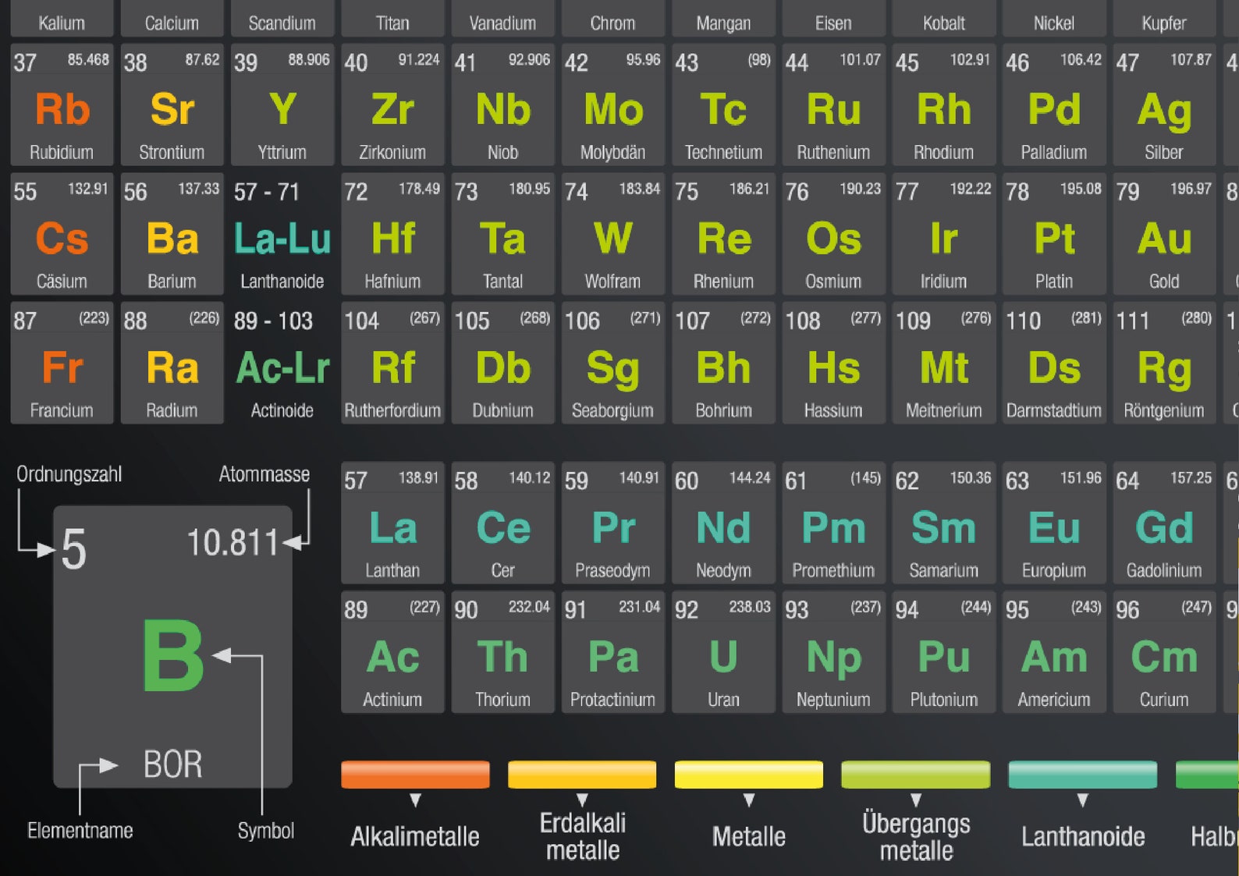Open the Yttrium (Y) element tile
Image resolution: width=1239 pixels, height=876 pixels.
click(x=282, y=105)
